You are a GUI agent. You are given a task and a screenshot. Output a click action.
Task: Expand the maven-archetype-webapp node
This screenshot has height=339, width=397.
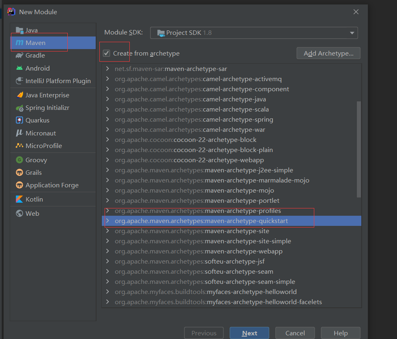click(107, 251)
